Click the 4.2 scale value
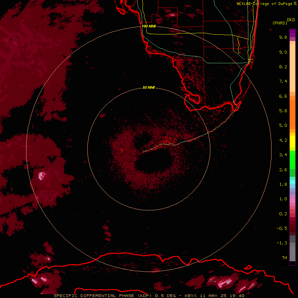The image size is (298, 298). coord(283,140)
